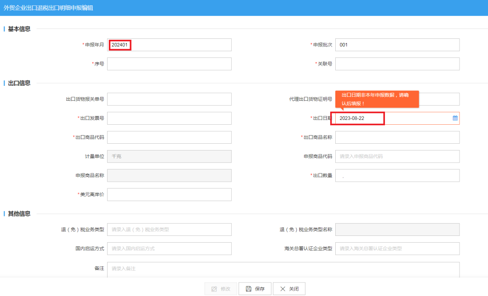The image size is (488, 296).
Task: Focus the 出口商品名称 field
Action: [x=397, y=137]
